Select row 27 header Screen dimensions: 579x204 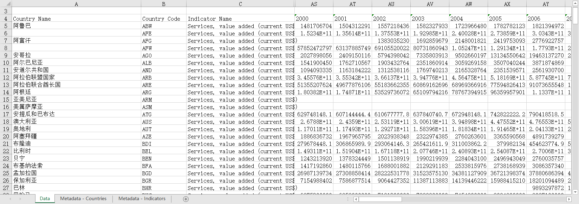6,188
